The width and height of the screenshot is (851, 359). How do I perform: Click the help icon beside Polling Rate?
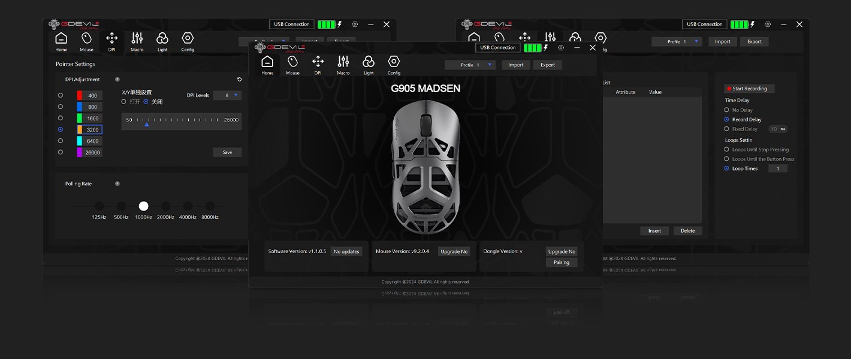point(117,184)
